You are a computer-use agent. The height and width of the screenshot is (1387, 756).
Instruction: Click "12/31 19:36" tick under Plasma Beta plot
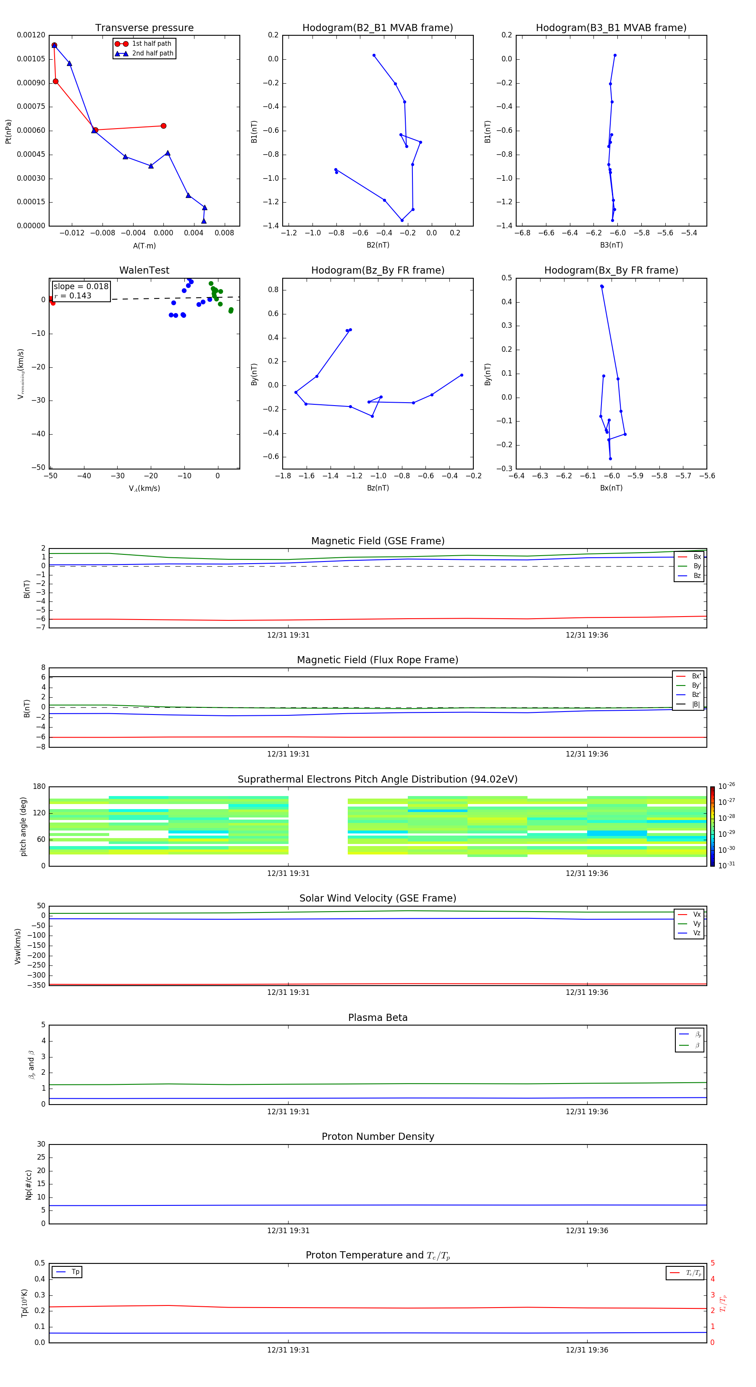click(586, 1112)
